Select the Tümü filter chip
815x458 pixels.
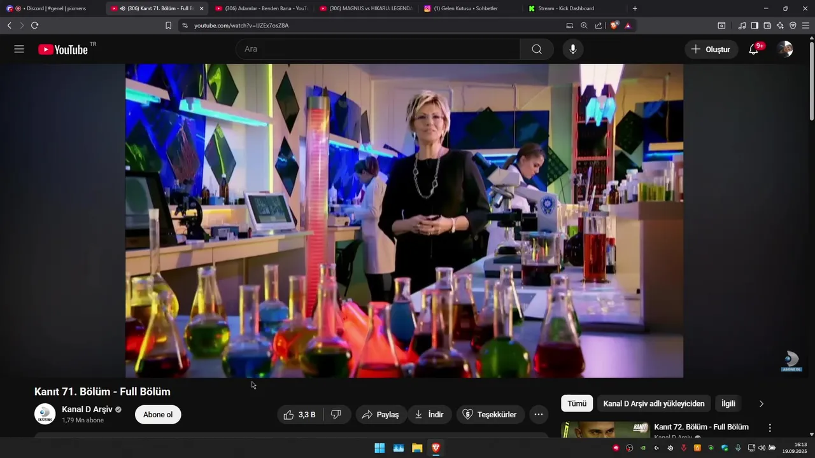point(577,403)
